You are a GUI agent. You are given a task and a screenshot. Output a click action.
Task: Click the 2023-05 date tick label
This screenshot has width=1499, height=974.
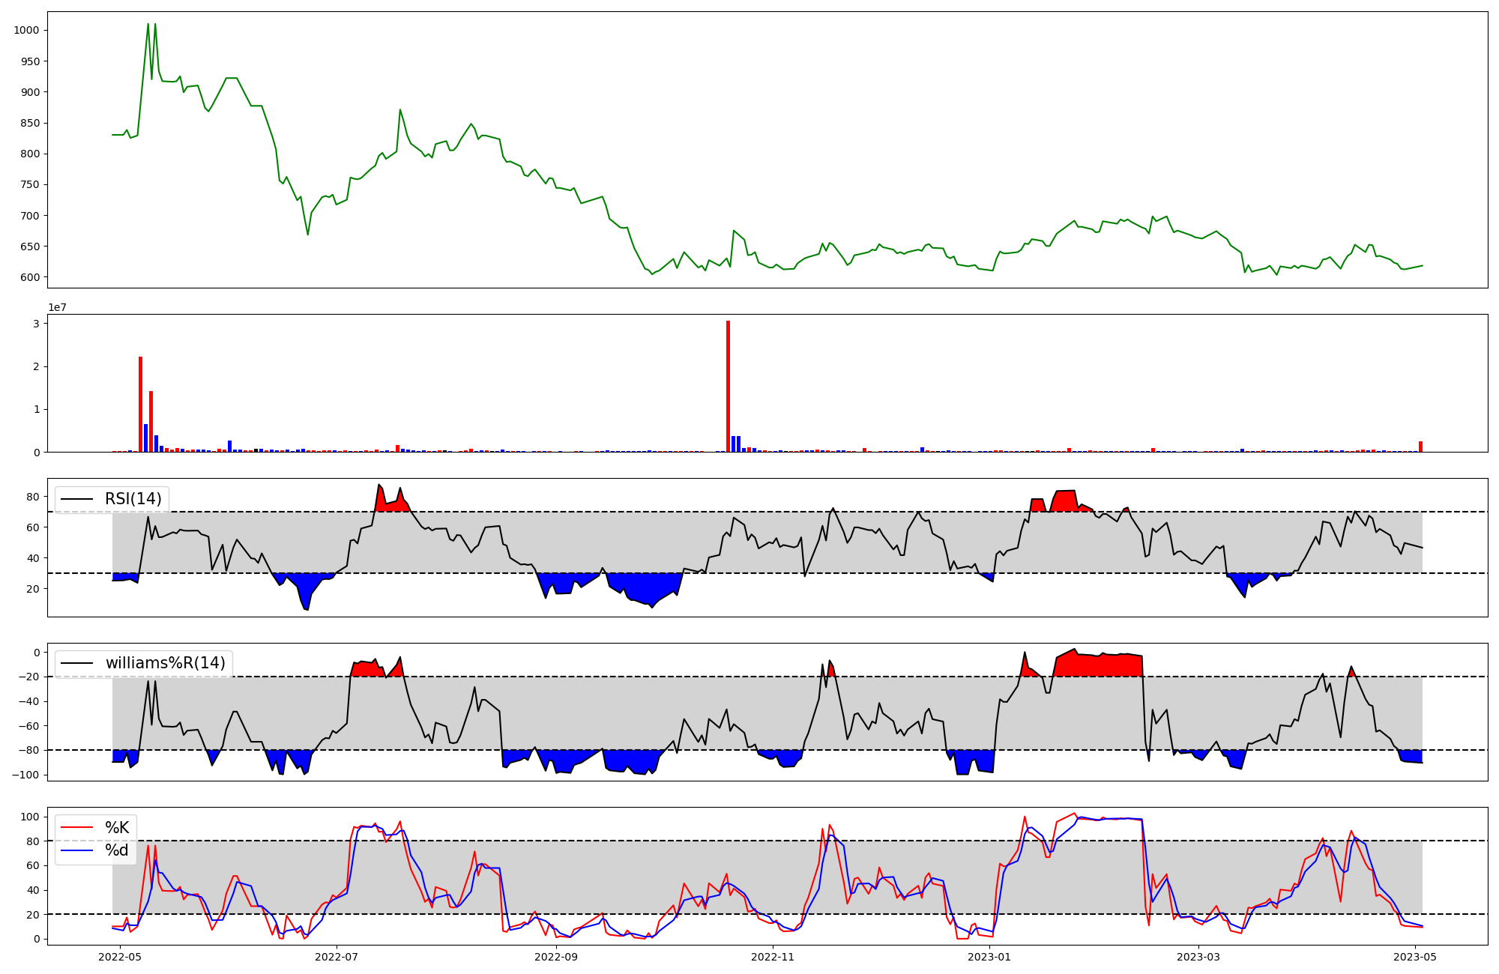click(x=1415, y=957)
